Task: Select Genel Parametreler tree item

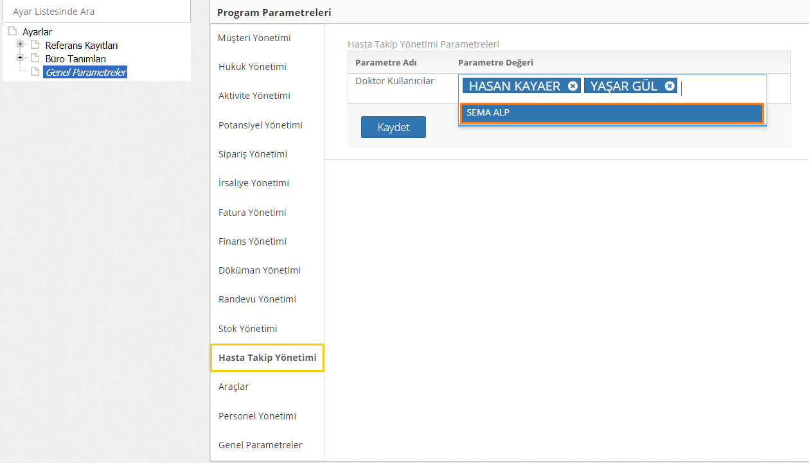Action: (85, 73)
